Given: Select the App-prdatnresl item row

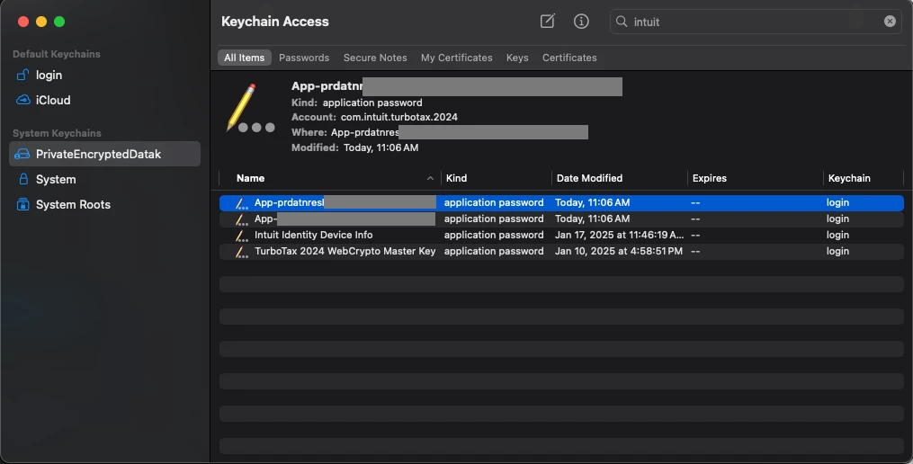Looking at the screenshot, I should click(561, 202).
